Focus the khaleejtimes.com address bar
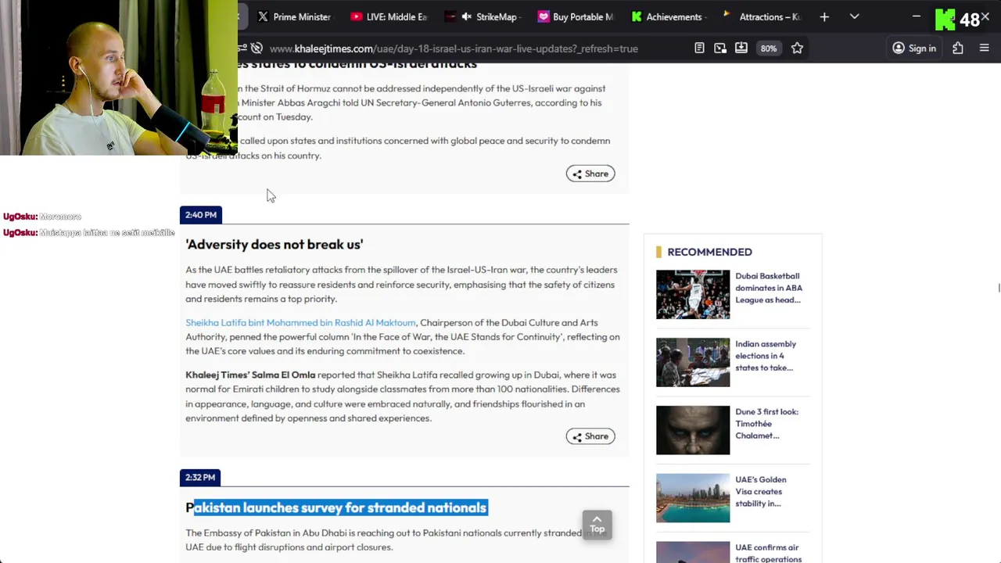This screenshot has width=1001, height=563. pyautogui.click(x=454, y=48)
